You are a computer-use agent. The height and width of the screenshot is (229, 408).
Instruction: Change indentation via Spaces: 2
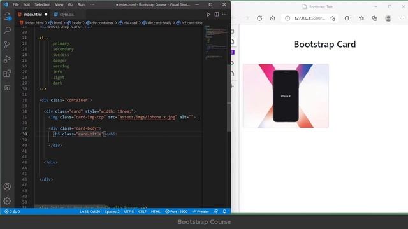pos(112,212)
